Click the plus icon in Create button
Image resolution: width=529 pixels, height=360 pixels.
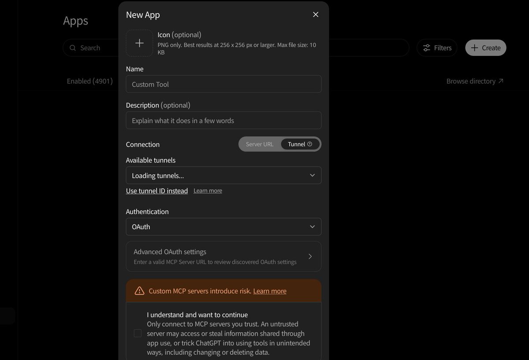(474, 48)
